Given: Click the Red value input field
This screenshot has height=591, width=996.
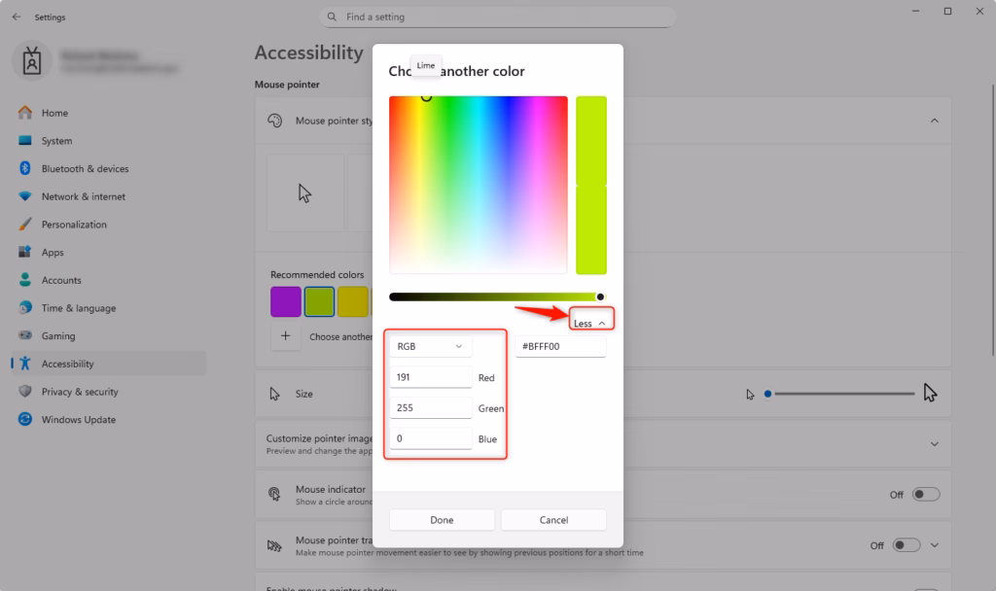Looking at the screenshot, I should (431, 377).
